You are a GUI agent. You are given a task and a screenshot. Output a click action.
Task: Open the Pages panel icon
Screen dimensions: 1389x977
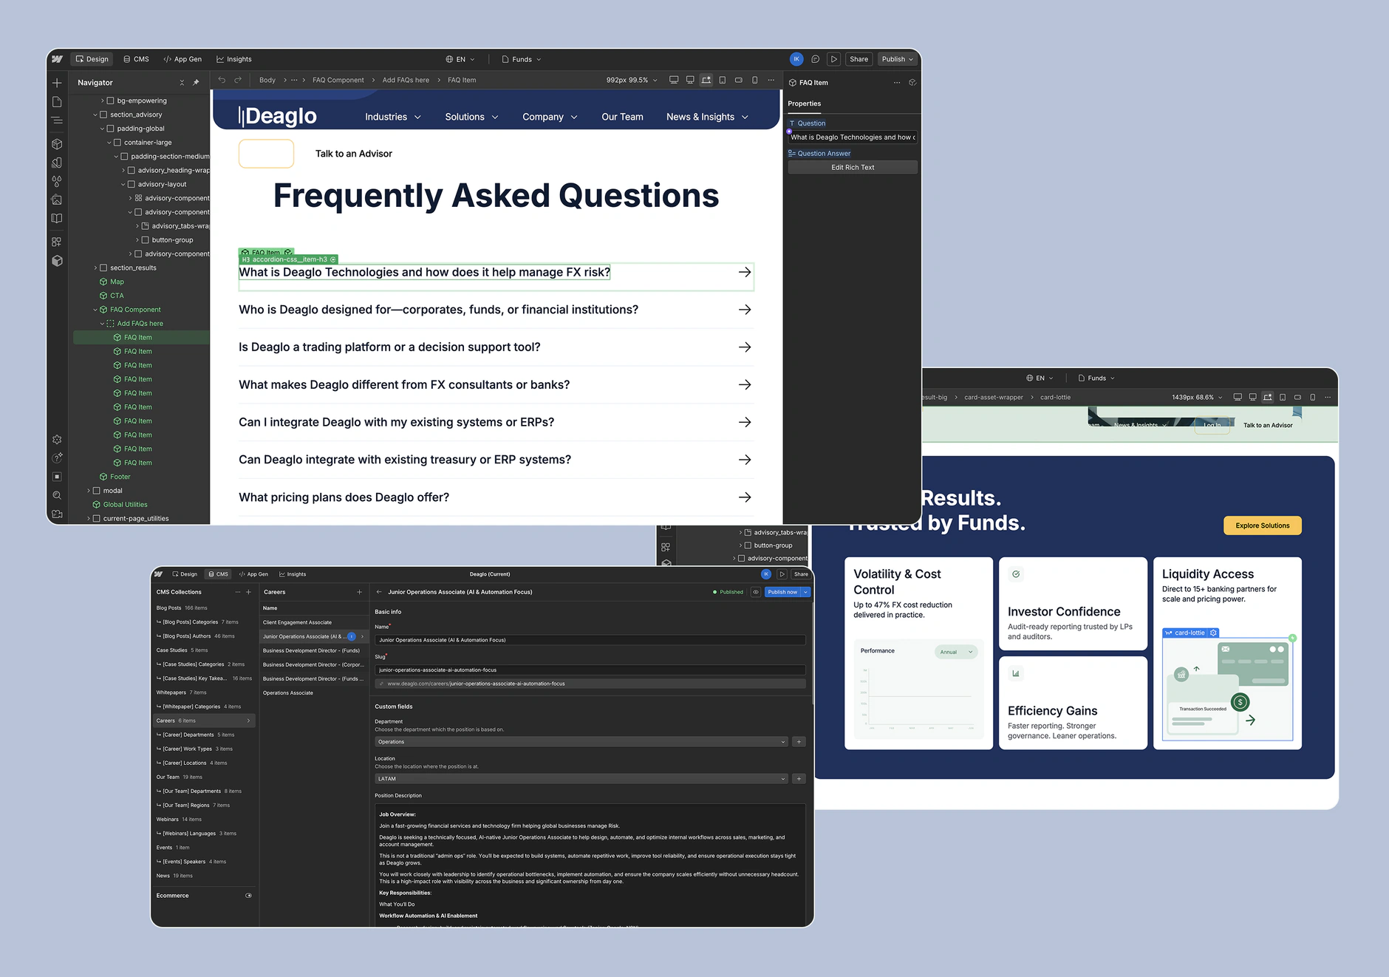(x=57, y=102)
